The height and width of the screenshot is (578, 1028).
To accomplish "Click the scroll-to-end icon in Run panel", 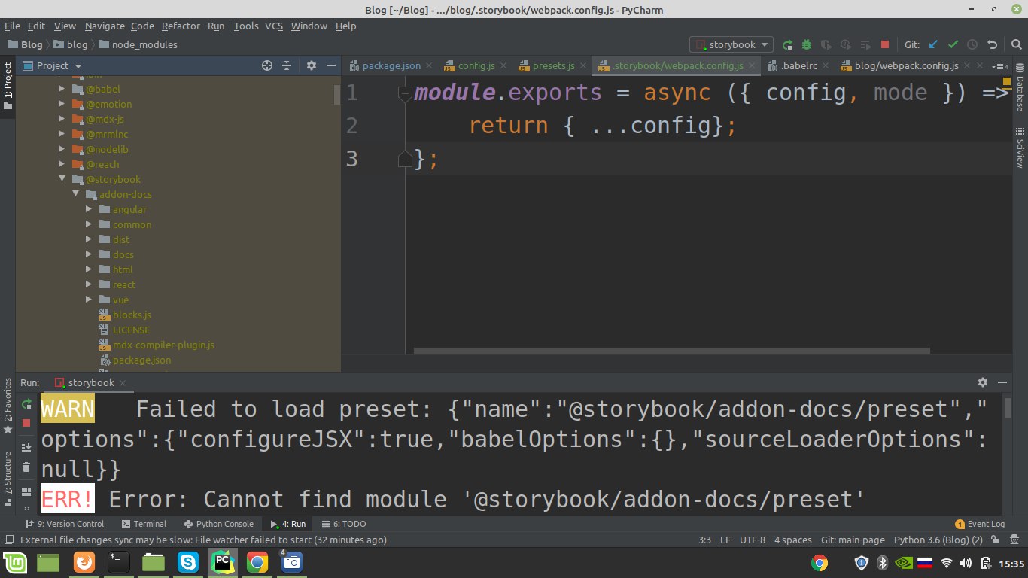I will click(26, 446).
